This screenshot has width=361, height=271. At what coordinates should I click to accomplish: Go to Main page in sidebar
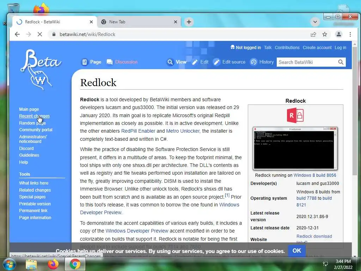pyautogui.click(x=29, y=109)
